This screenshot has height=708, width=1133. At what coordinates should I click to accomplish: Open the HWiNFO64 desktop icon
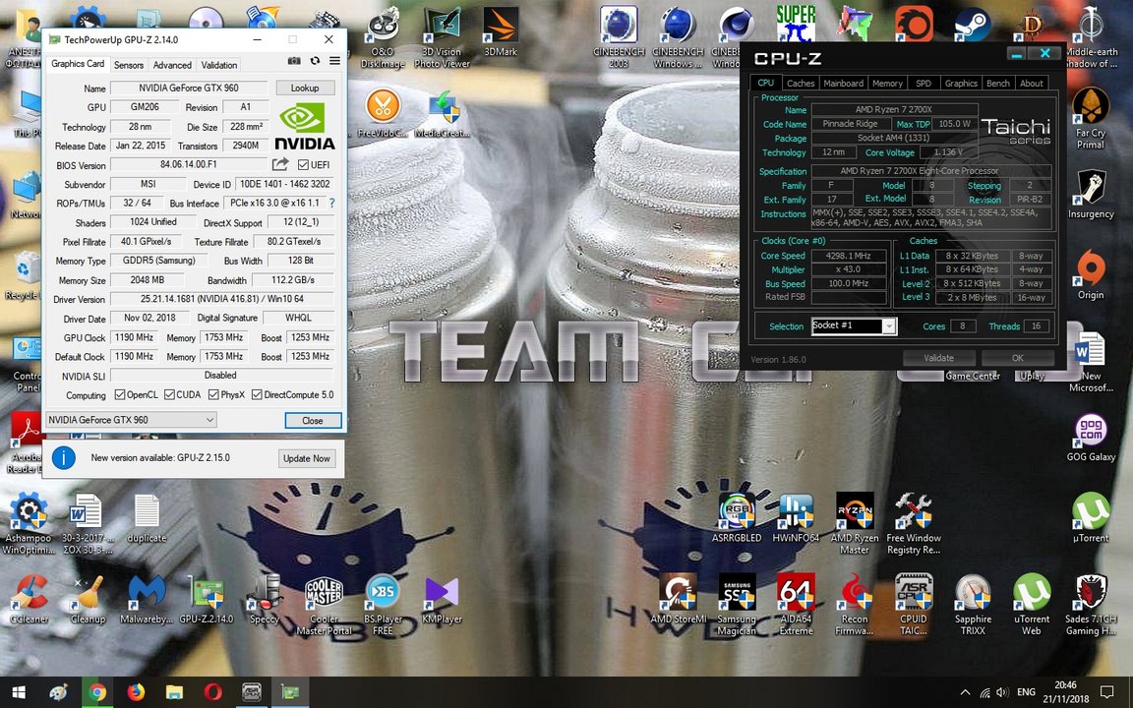(x=796, y=517)
